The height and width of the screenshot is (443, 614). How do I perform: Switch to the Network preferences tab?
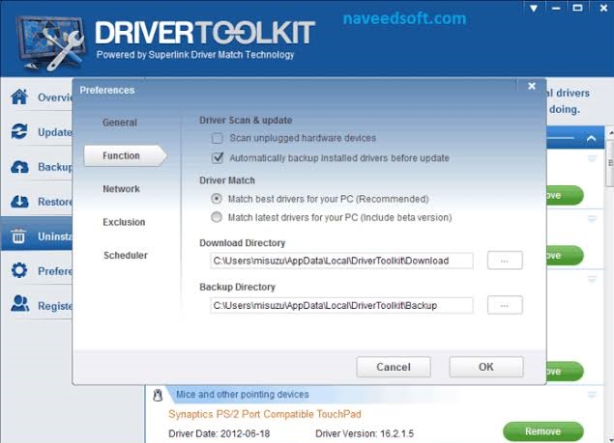coord(122,189)
